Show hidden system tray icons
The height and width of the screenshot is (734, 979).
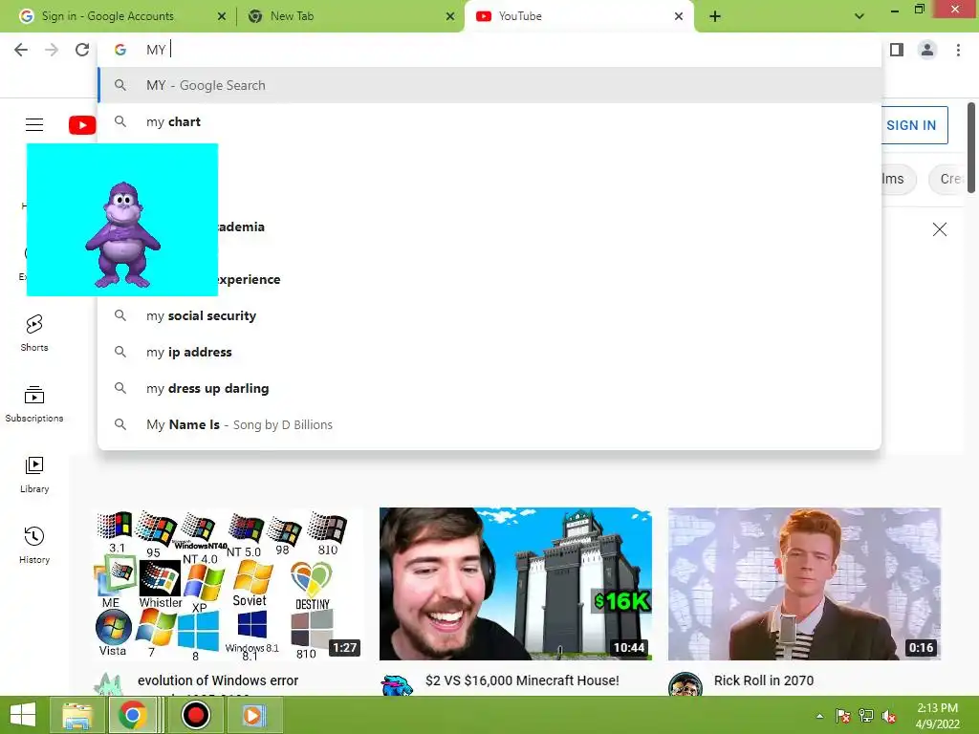coord(819,716)
